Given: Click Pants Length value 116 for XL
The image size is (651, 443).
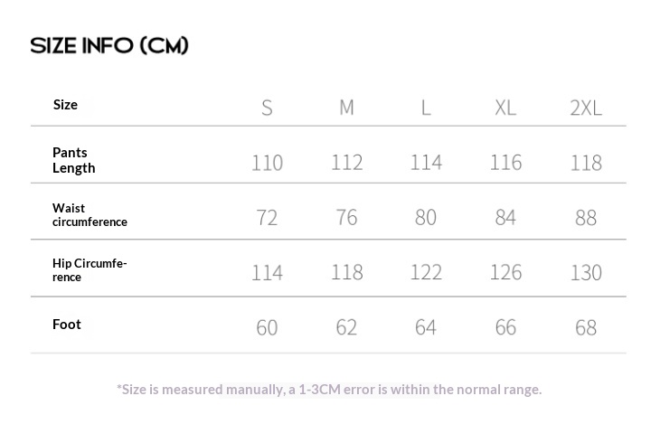Looking at the screenshot, I should 505,163.
